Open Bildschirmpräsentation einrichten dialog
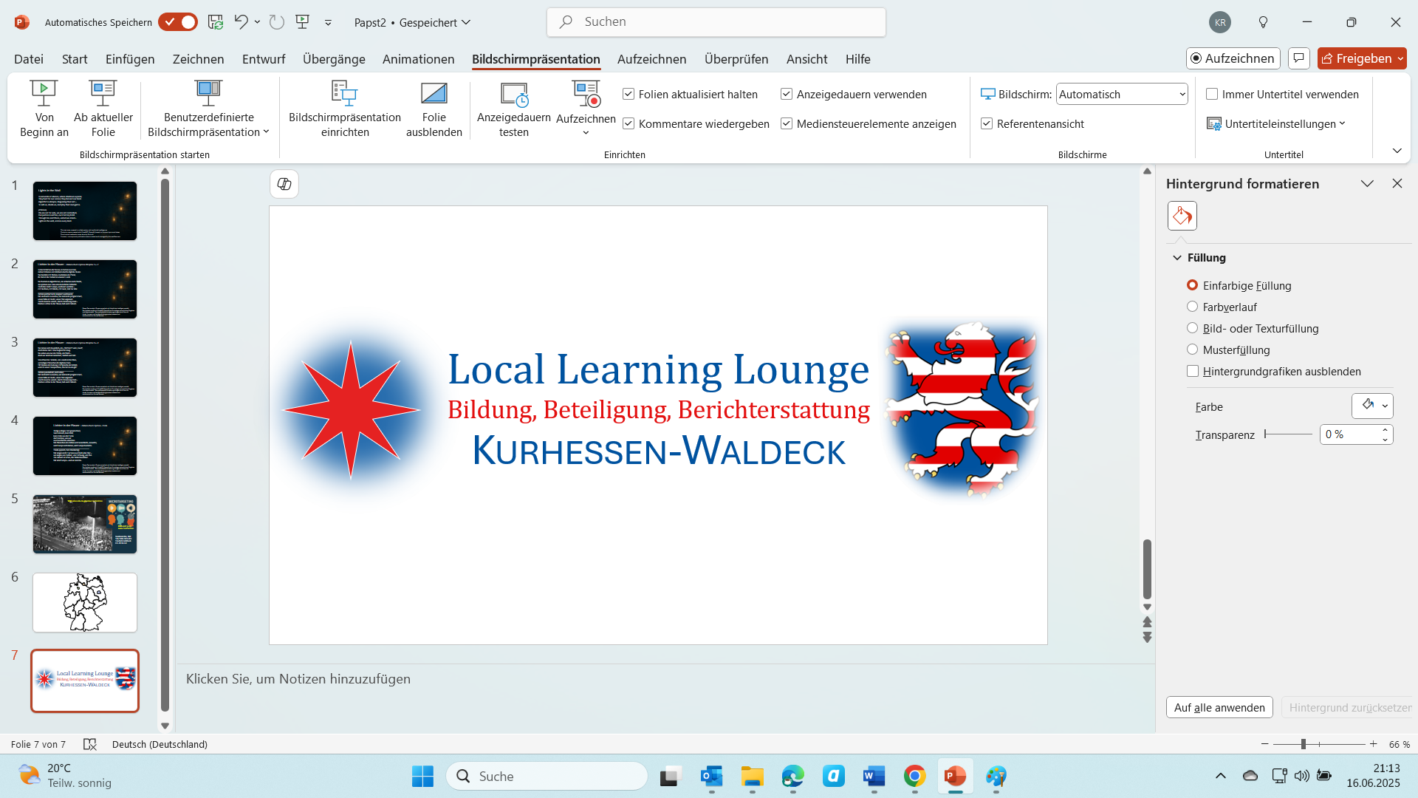The image size is (1418, 798). 345,109
